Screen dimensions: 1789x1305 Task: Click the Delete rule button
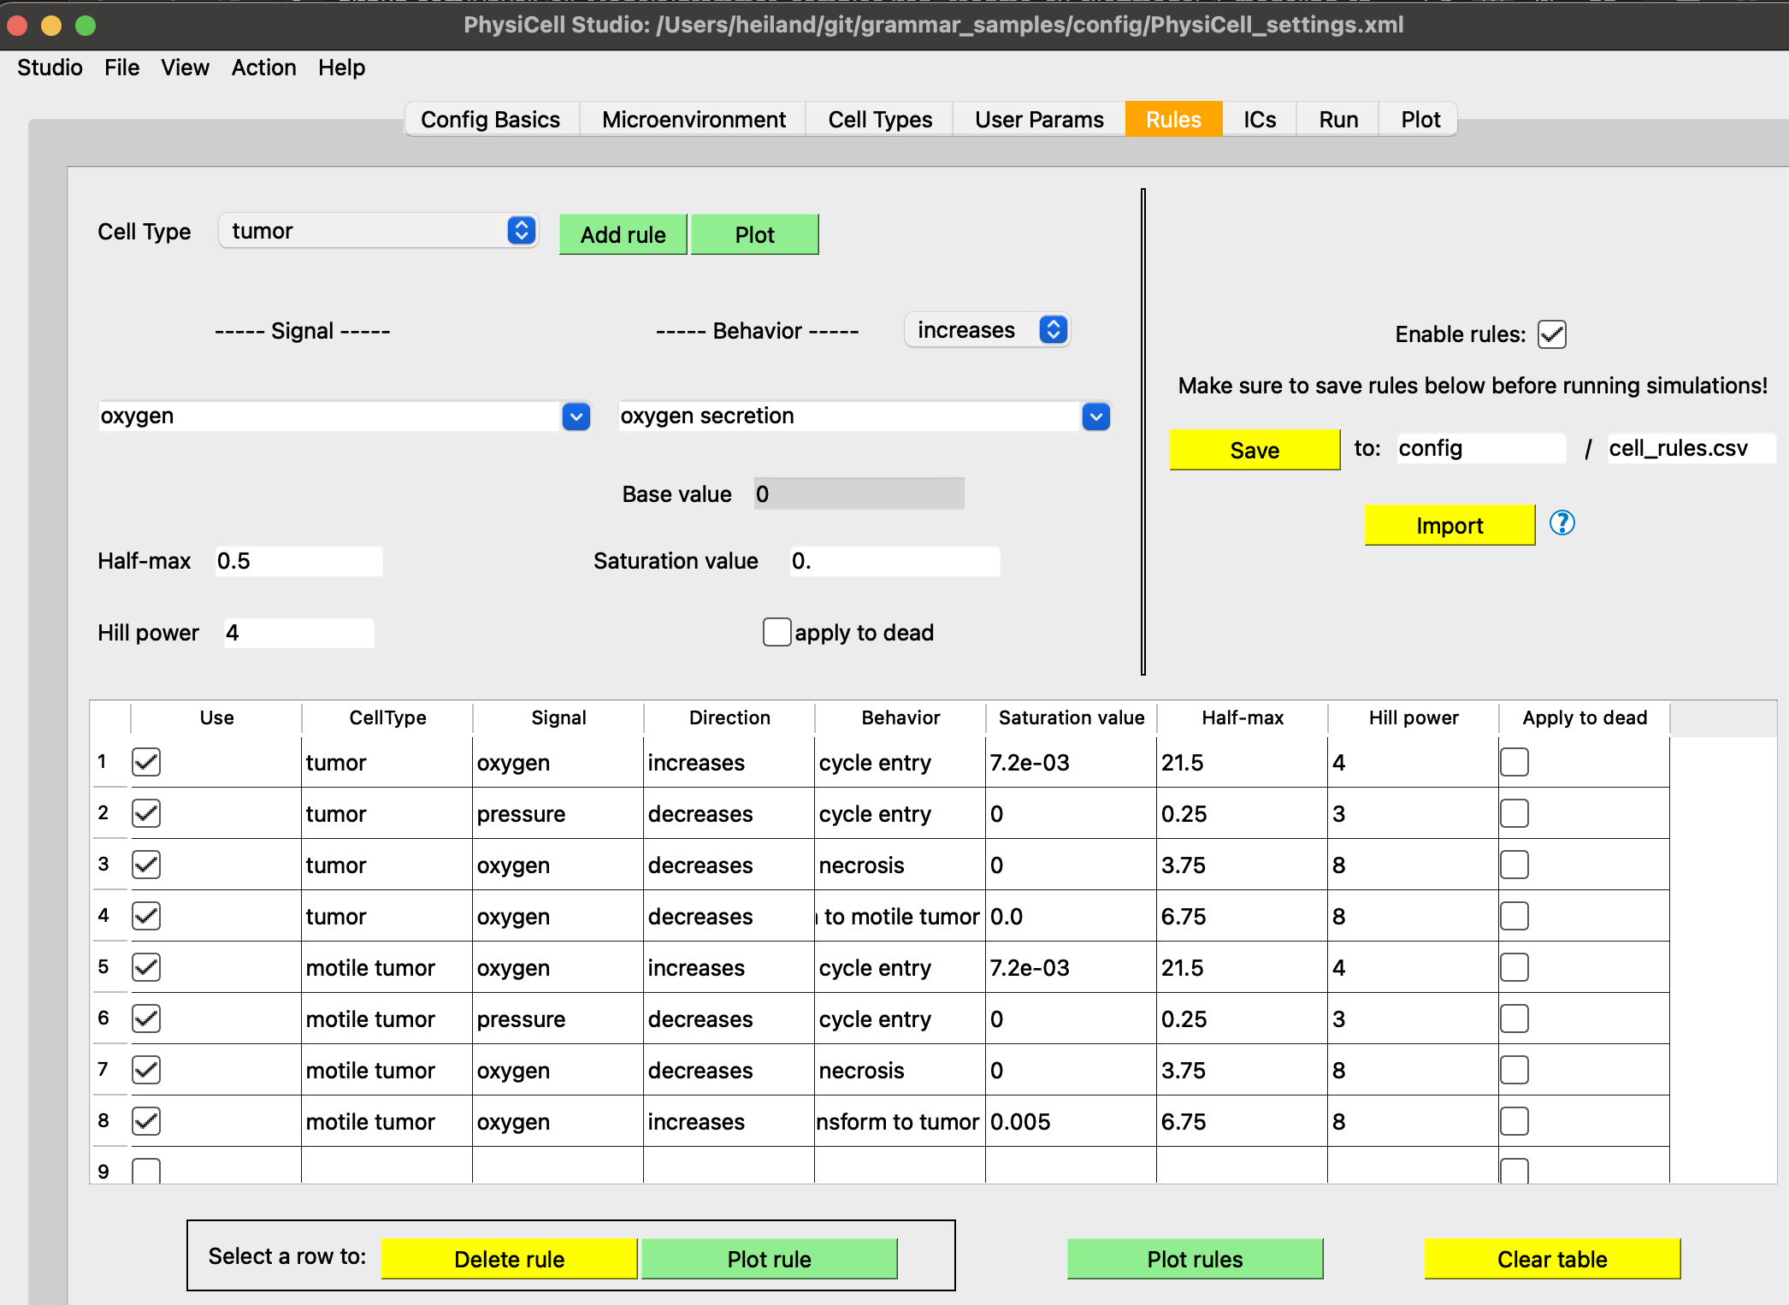pos(510,1259)
